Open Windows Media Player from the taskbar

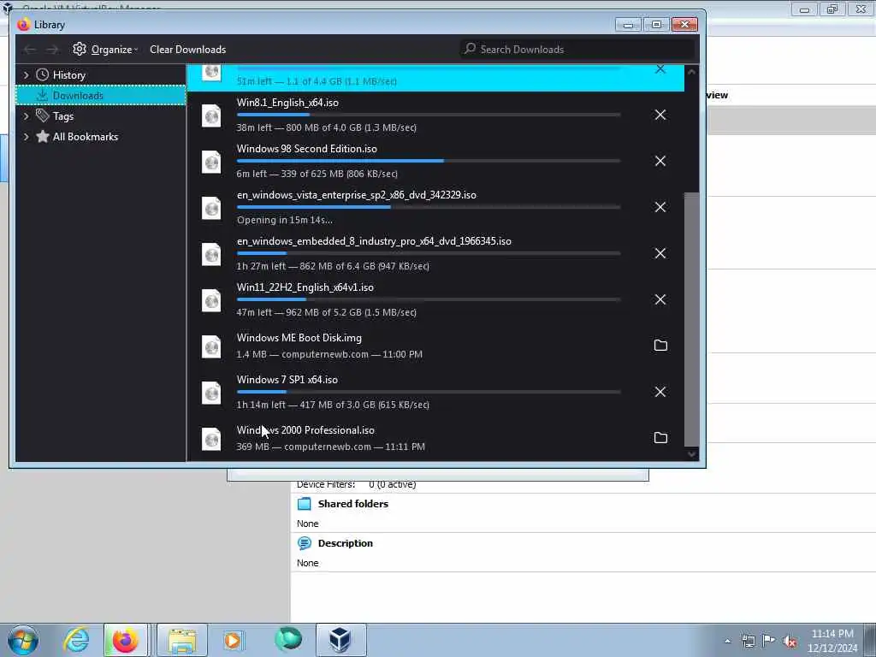[x=233, y=640]
